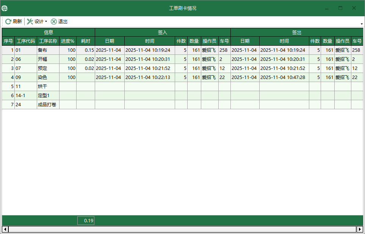Expand the toolbar overflow arrow at right
The width and height of the screenshot is (365, 234).
362,24
